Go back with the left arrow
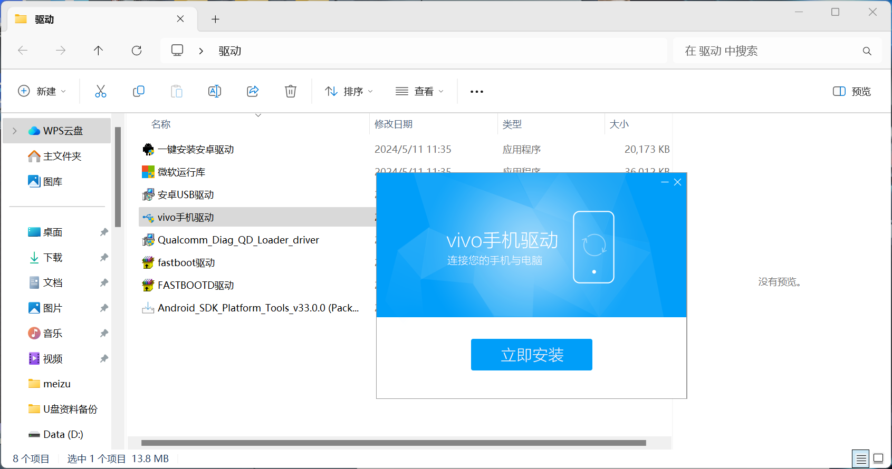 [23, 51]
